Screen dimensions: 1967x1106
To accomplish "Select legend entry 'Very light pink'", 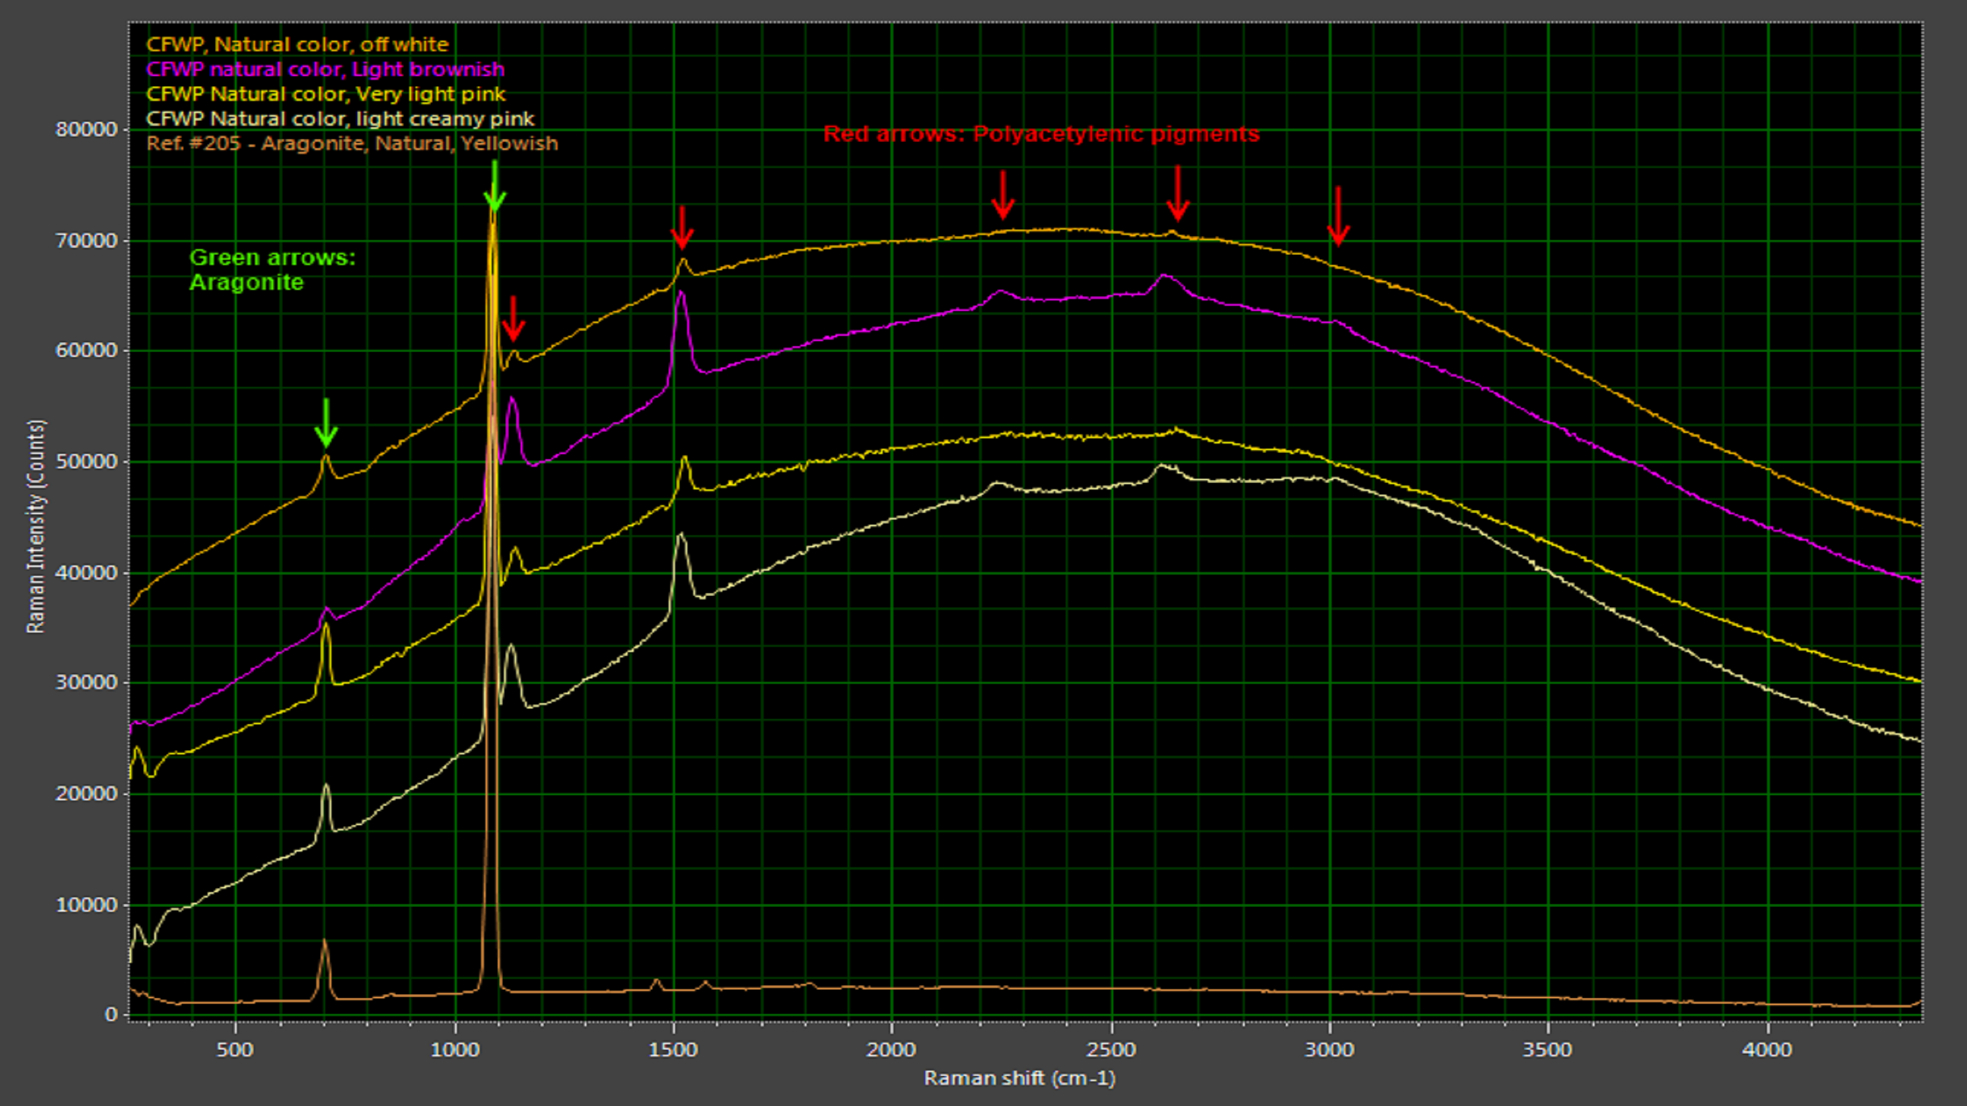I will pyautogui.click(x=326, y=94).
